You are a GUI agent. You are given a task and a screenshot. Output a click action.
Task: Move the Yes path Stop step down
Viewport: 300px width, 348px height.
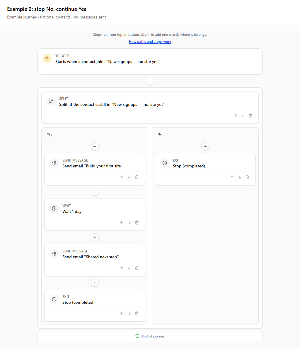[x=129, y=313]
